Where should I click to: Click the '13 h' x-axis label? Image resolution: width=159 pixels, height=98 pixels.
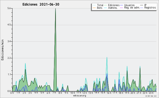pyautogui.click(x=91, y=93)
